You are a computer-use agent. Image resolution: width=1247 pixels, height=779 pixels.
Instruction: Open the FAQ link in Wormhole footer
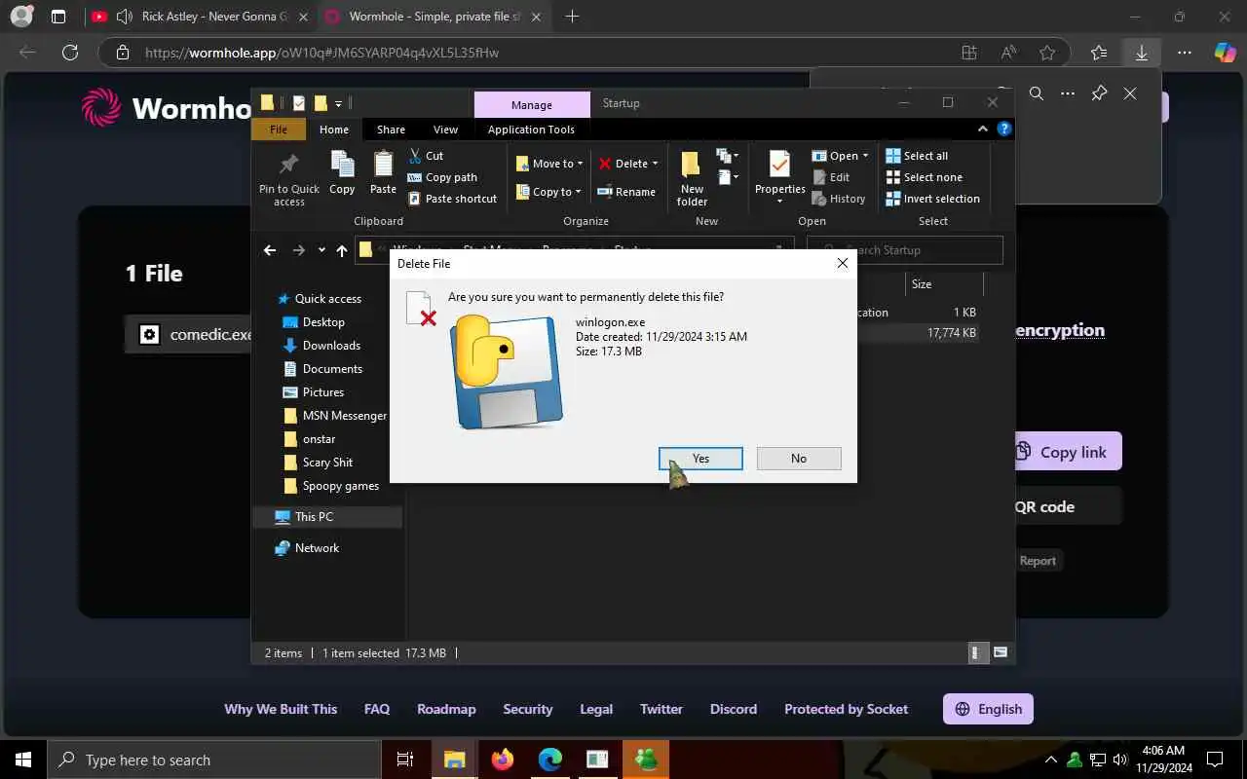(x=377, y=709)
